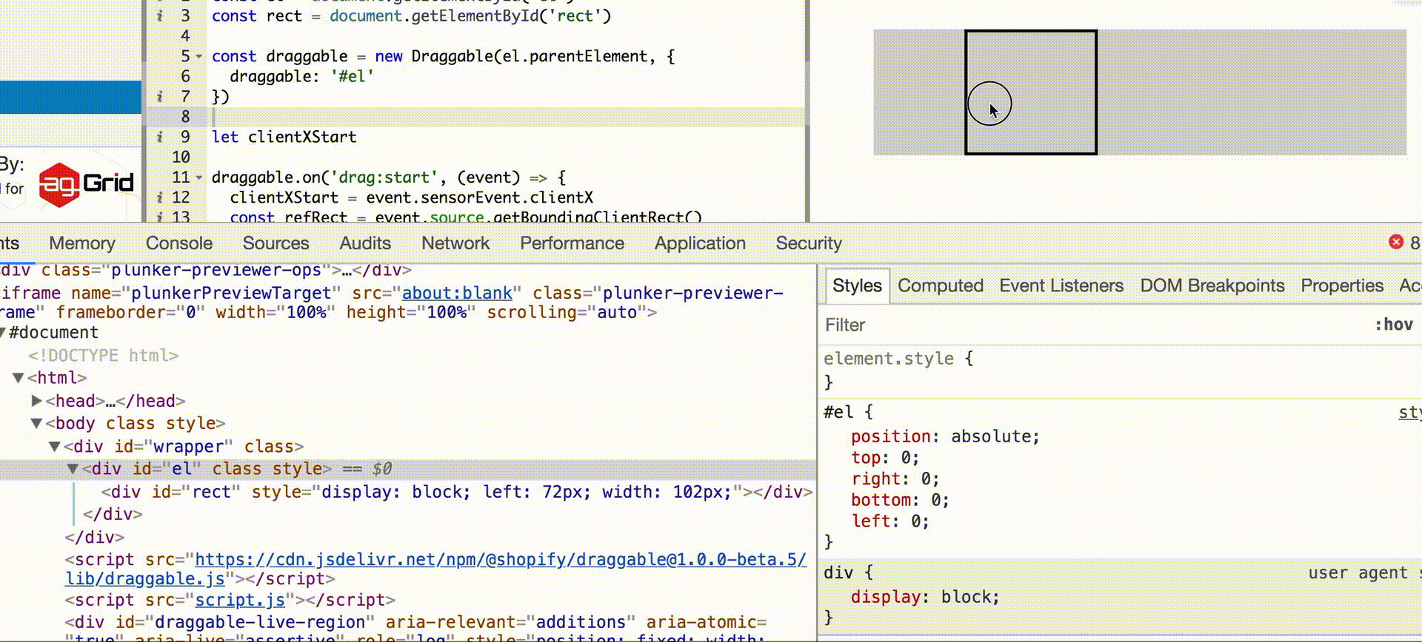Click the code editor vertical scrollbar
The height and width of the screenshot is (642, 1422).
pos(807,111)
